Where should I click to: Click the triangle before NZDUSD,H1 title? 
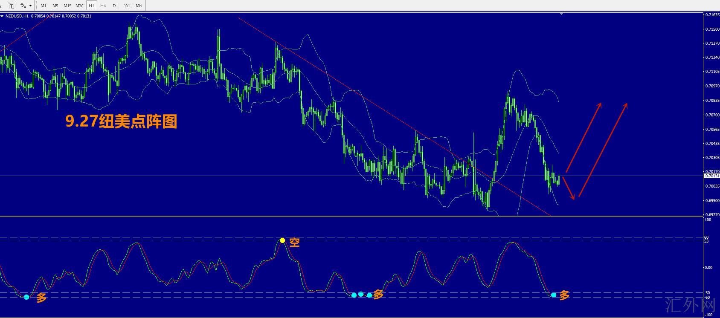coord(2,16)
